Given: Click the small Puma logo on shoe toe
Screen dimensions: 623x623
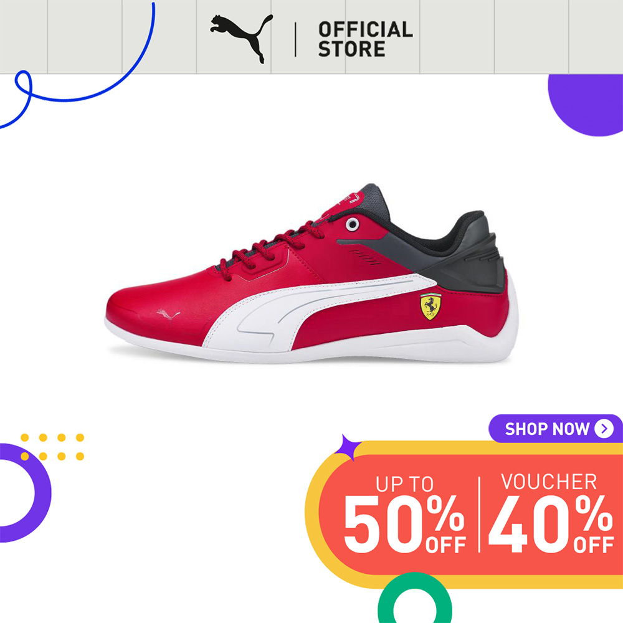Looking at the screenshot, I should coord(168,315).
